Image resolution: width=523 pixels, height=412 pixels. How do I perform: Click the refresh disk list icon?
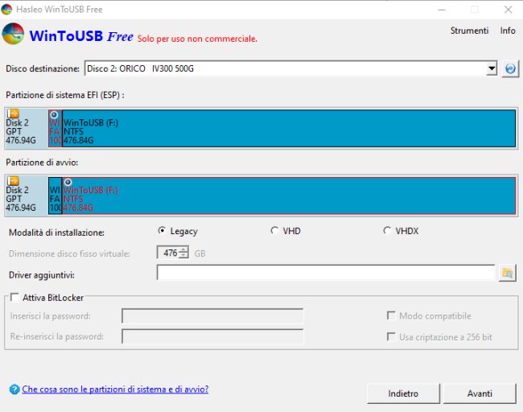[x=509, y=69]
